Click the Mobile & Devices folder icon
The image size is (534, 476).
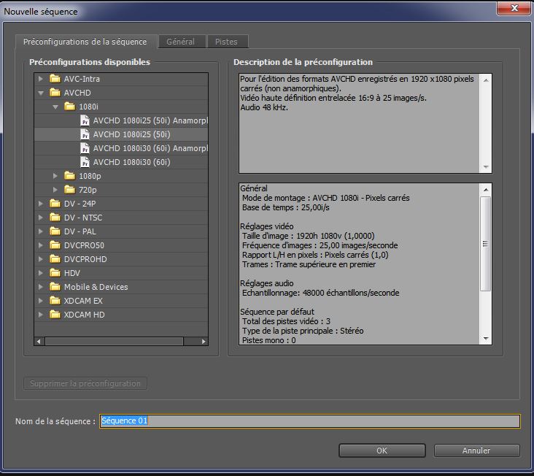point(55,287)
